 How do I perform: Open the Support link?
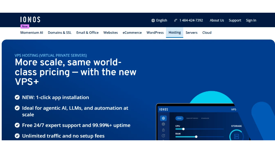(x=235, y=20)
